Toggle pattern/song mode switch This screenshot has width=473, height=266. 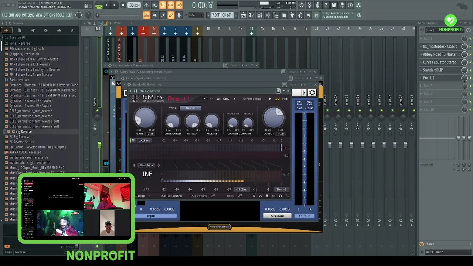point(99,5)
